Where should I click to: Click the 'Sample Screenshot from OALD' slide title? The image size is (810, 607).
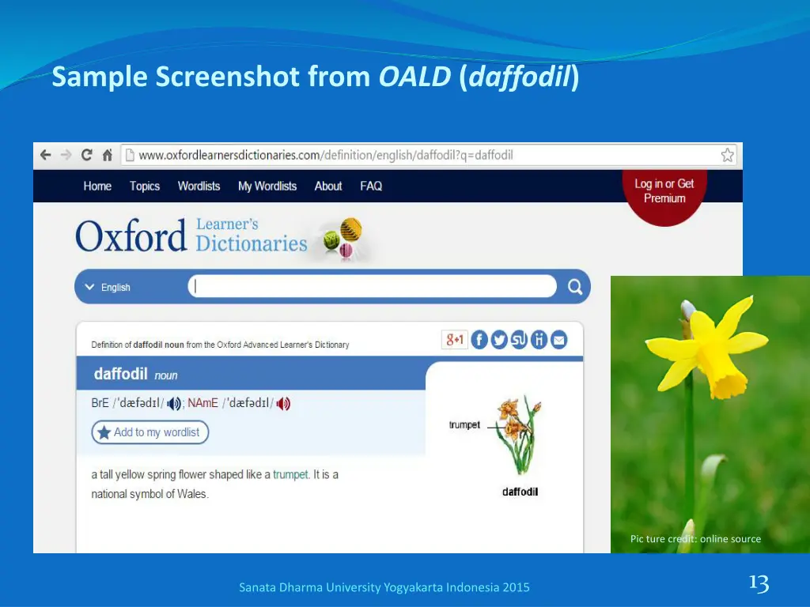point(315,77)
